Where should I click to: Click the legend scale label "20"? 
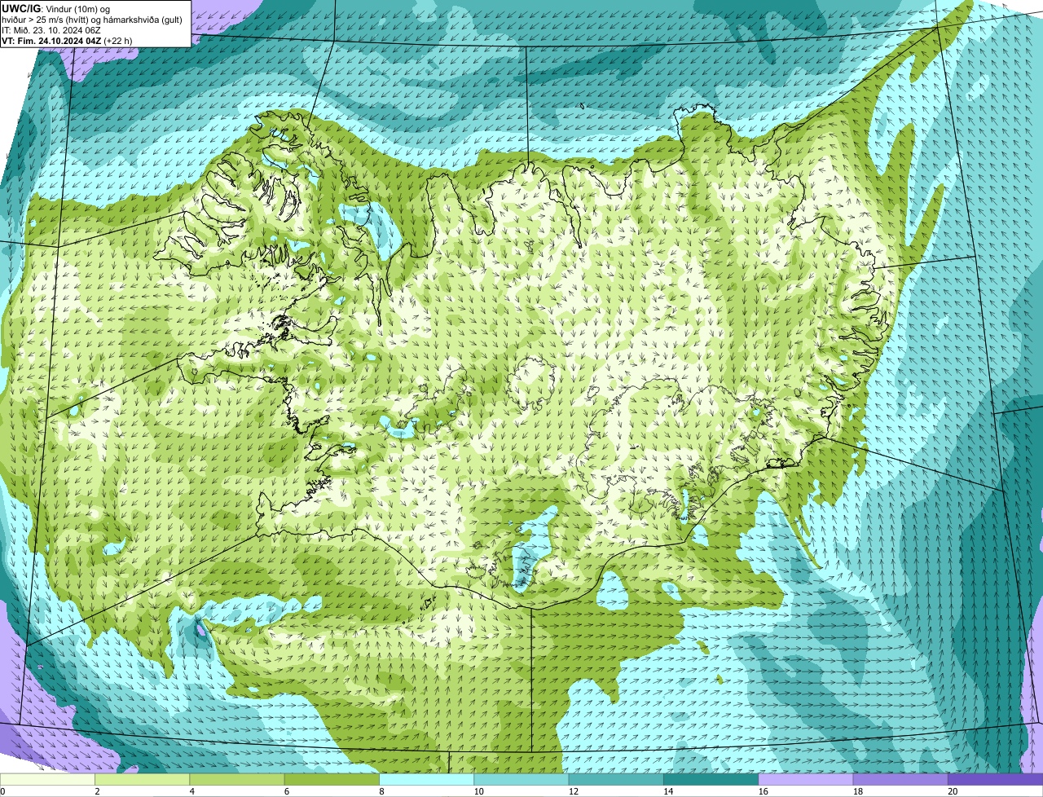(952, 791)
